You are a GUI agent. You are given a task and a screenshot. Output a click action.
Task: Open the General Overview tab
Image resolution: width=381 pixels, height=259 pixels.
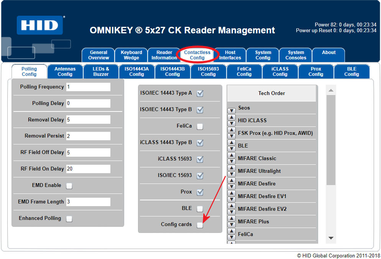pyautogui.click(x=99, y=55)
